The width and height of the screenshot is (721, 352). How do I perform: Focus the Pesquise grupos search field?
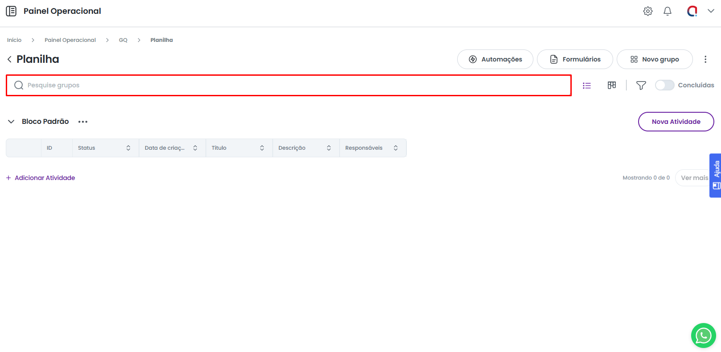point(294,85)
